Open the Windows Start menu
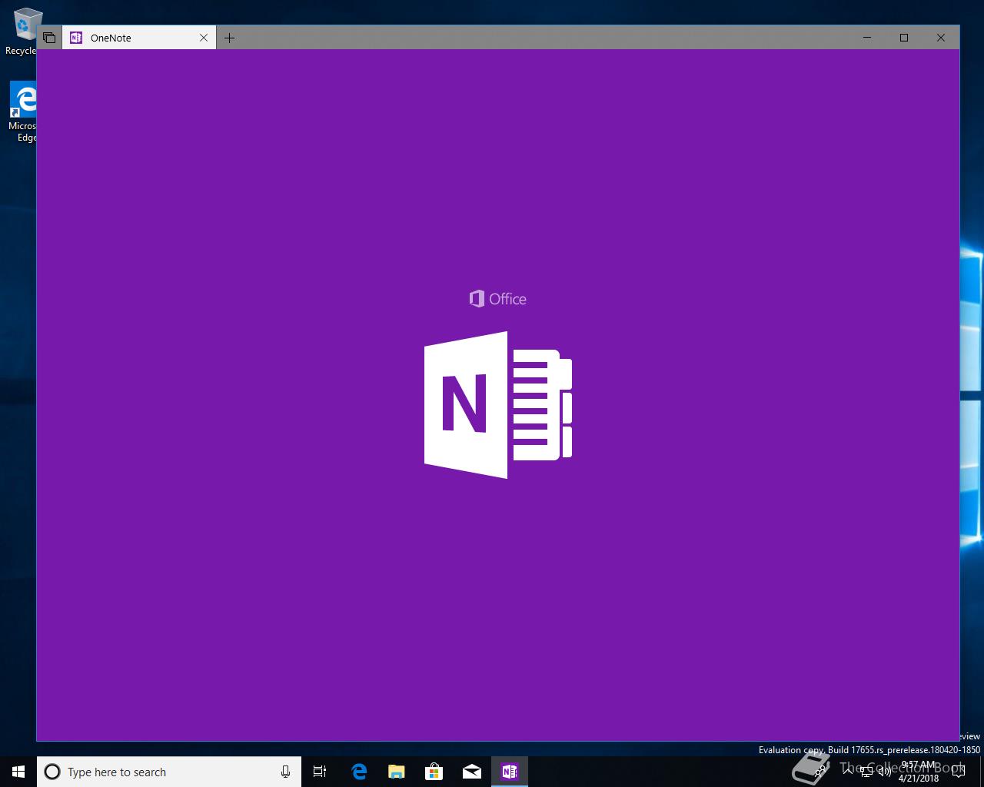984x787 pixels. 18,772
